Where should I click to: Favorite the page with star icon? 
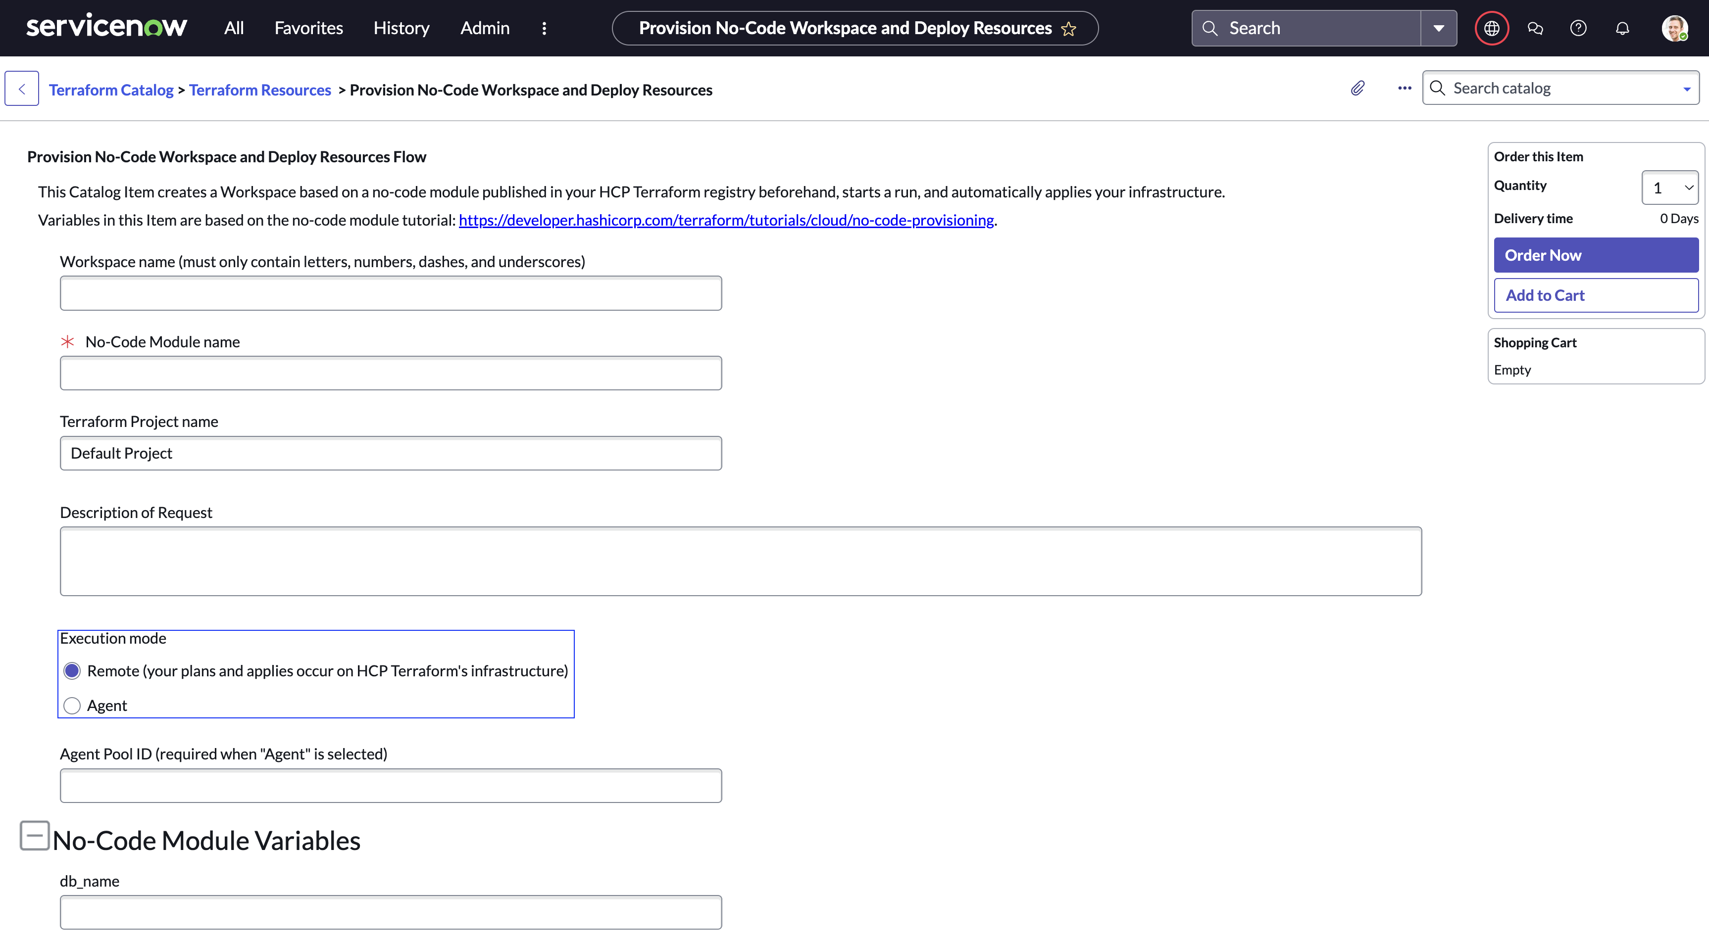(x=1068, y=29)
